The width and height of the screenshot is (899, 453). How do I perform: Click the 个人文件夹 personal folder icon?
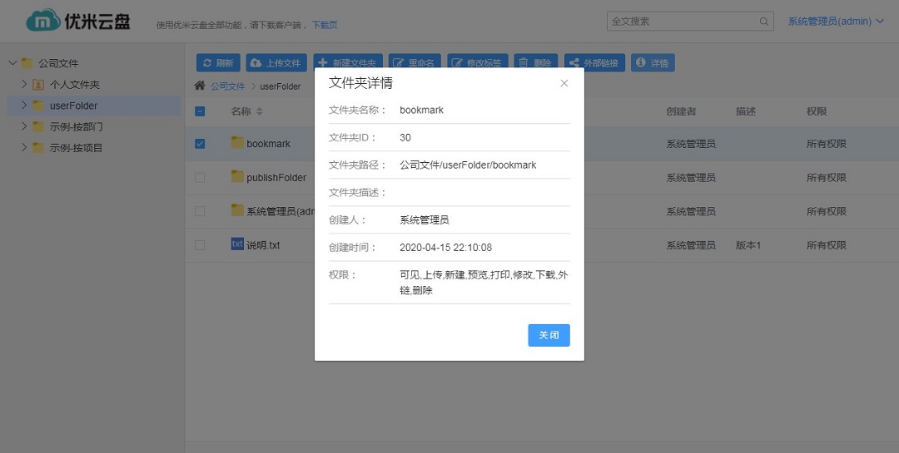point(38,85)
